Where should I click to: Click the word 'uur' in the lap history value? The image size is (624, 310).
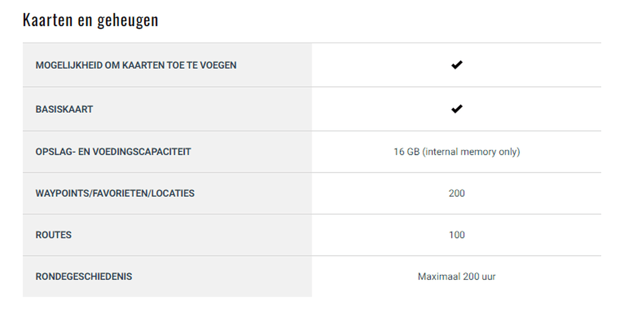[x=489, y=277]
